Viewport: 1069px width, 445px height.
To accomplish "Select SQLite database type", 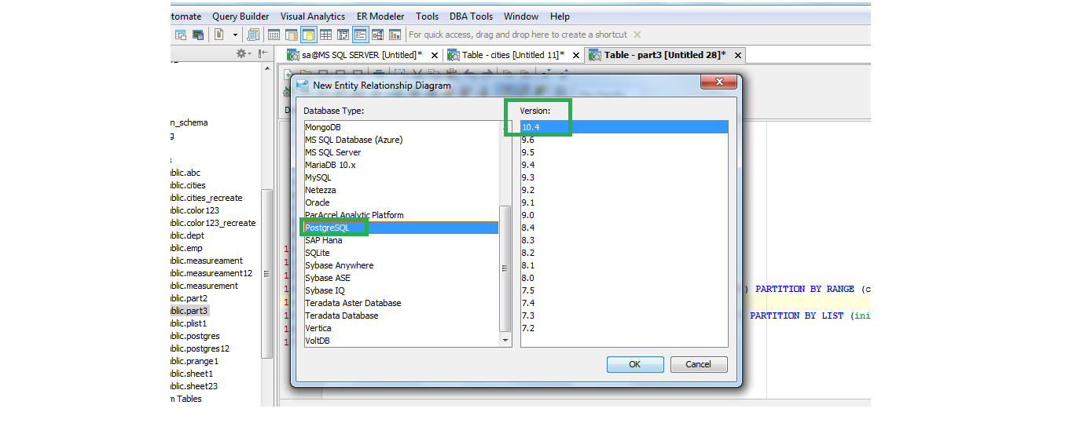I will pyautogui.click(x=402, y=253).
